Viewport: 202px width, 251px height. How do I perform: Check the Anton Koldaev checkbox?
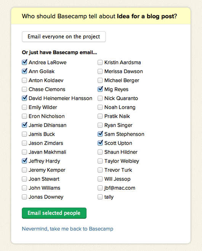click(x=24, y=80)
